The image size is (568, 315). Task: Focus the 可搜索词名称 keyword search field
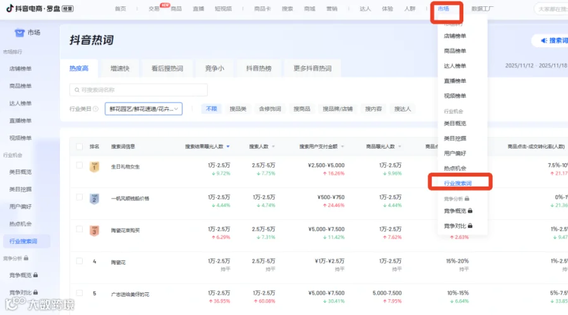coord(138,90)
